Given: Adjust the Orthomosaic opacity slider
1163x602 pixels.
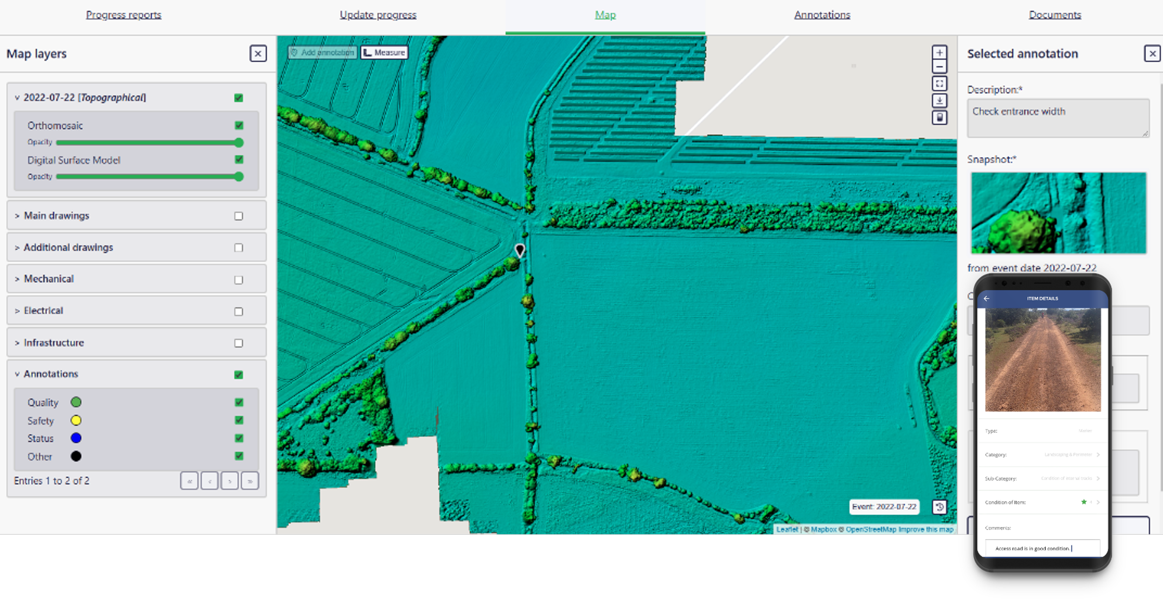Looking at the screenshot, I should point(239,142).
